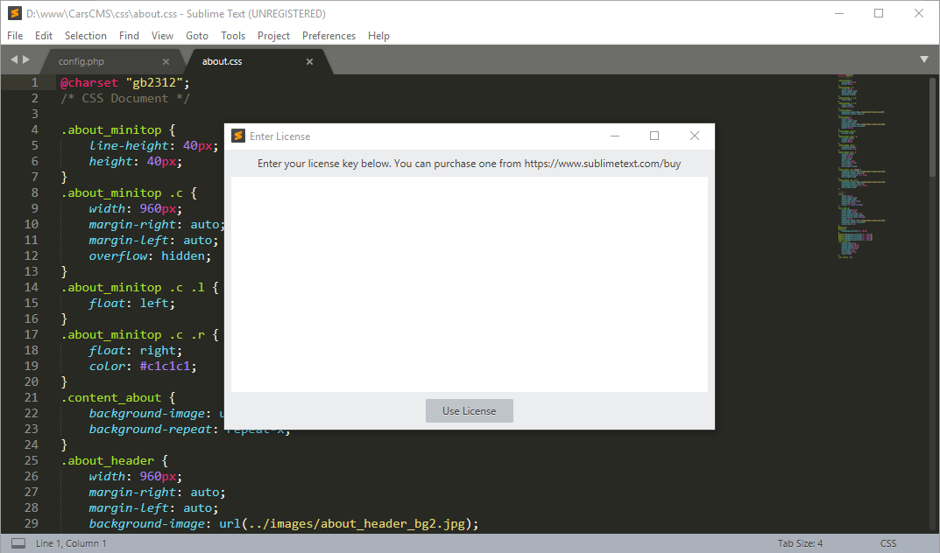Click the /* CSS Document */ comment
This screenshot has height=553, width=940.
pyautogui.click(x=124, y=99)
